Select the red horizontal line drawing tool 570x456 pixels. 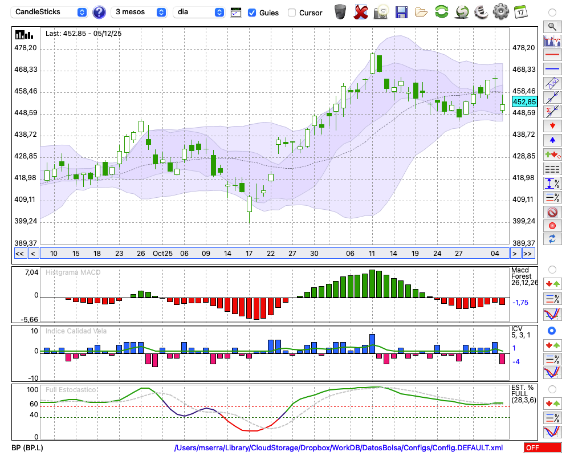[552, 55]
